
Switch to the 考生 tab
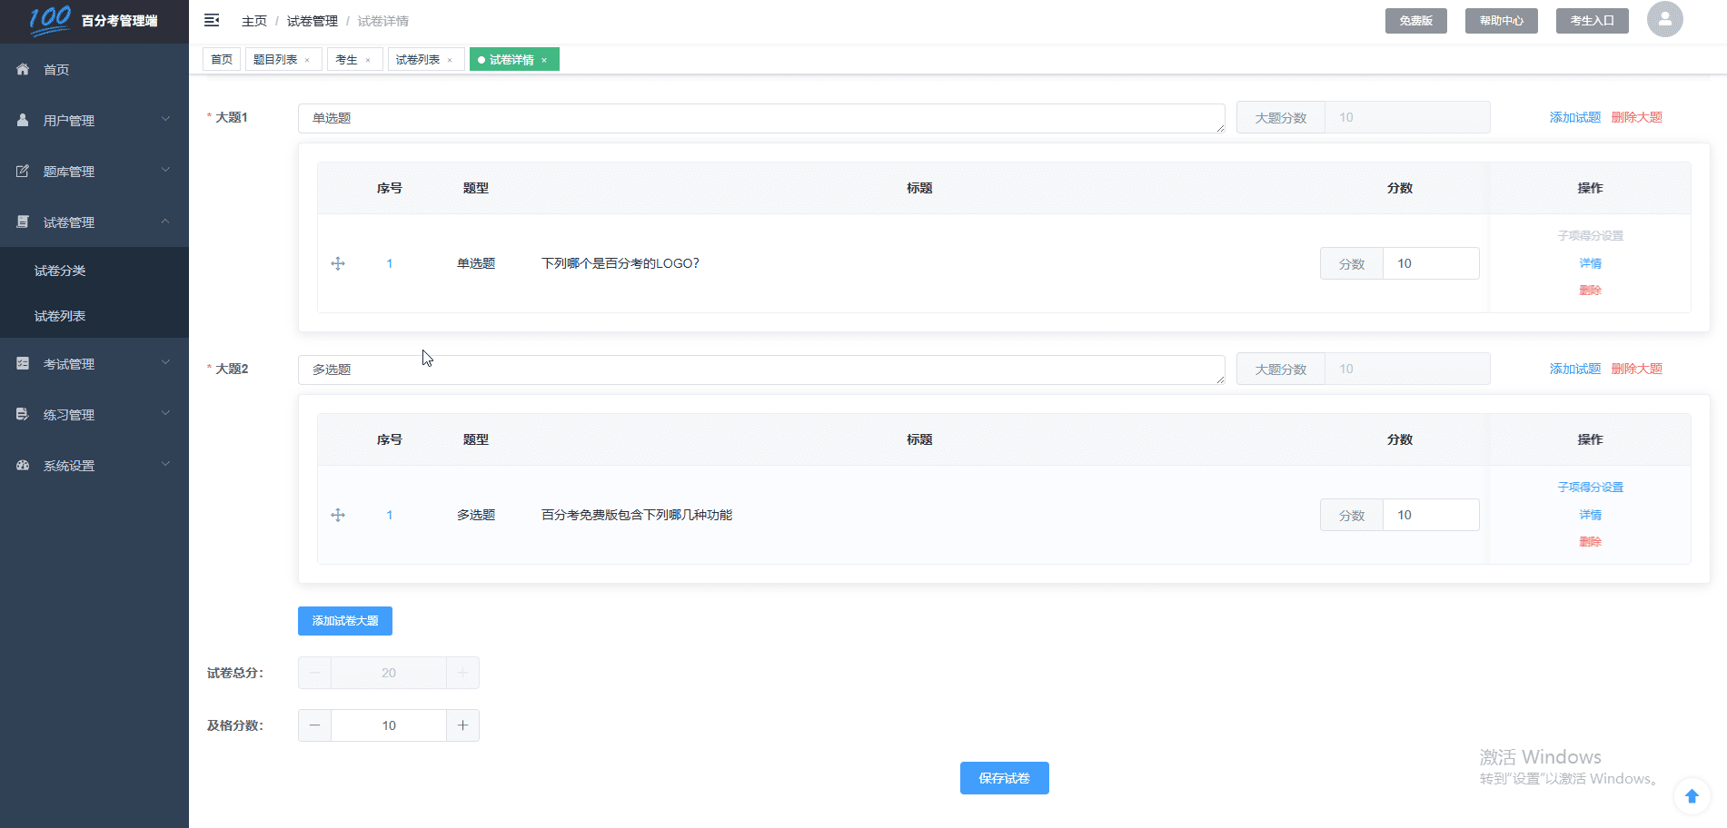point(346,60)
